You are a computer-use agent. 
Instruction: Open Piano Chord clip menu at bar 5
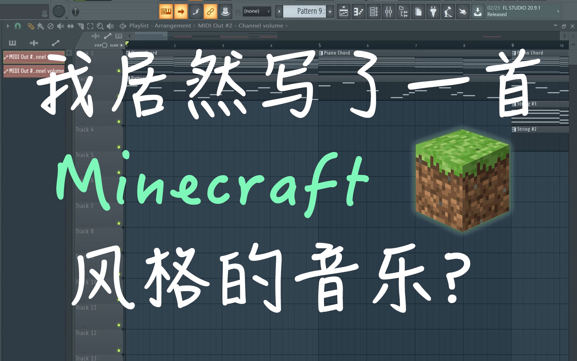[321, 53]
